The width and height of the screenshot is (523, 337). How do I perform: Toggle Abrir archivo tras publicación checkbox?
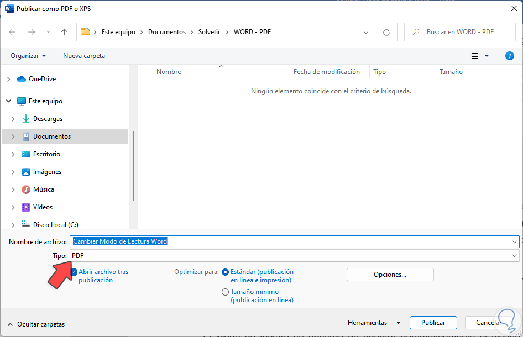(x=74, y=272)
